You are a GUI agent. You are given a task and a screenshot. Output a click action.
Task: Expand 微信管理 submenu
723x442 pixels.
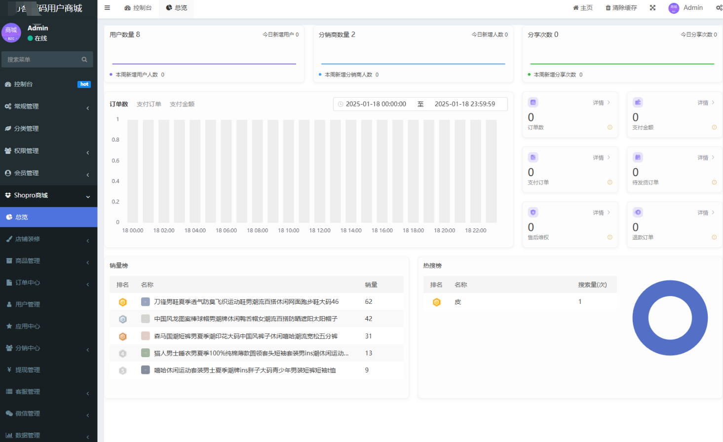[x=48, y=413]
